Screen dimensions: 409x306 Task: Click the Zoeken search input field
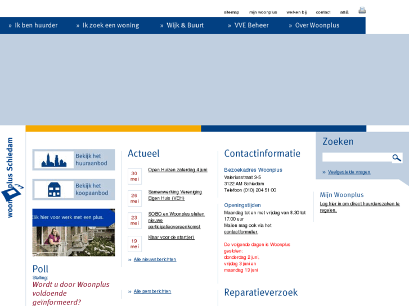(357, 158)
